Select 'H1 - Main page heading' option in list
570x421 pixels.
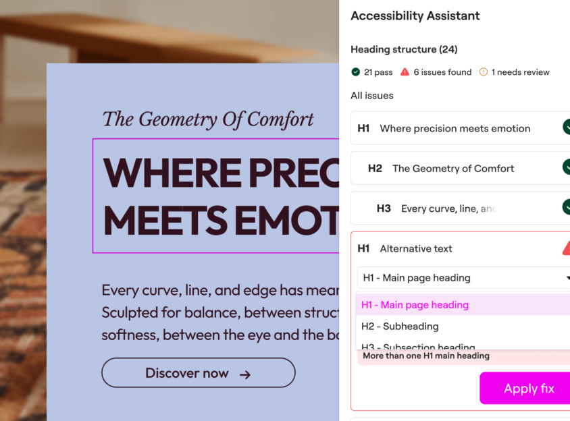pos(415,305)
